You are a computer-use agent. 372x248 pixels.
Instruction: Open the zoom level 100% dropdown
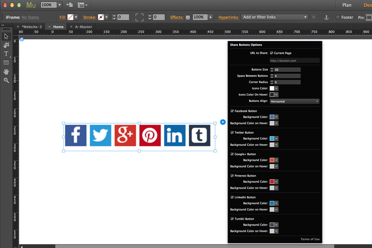(x=60, y=5)
